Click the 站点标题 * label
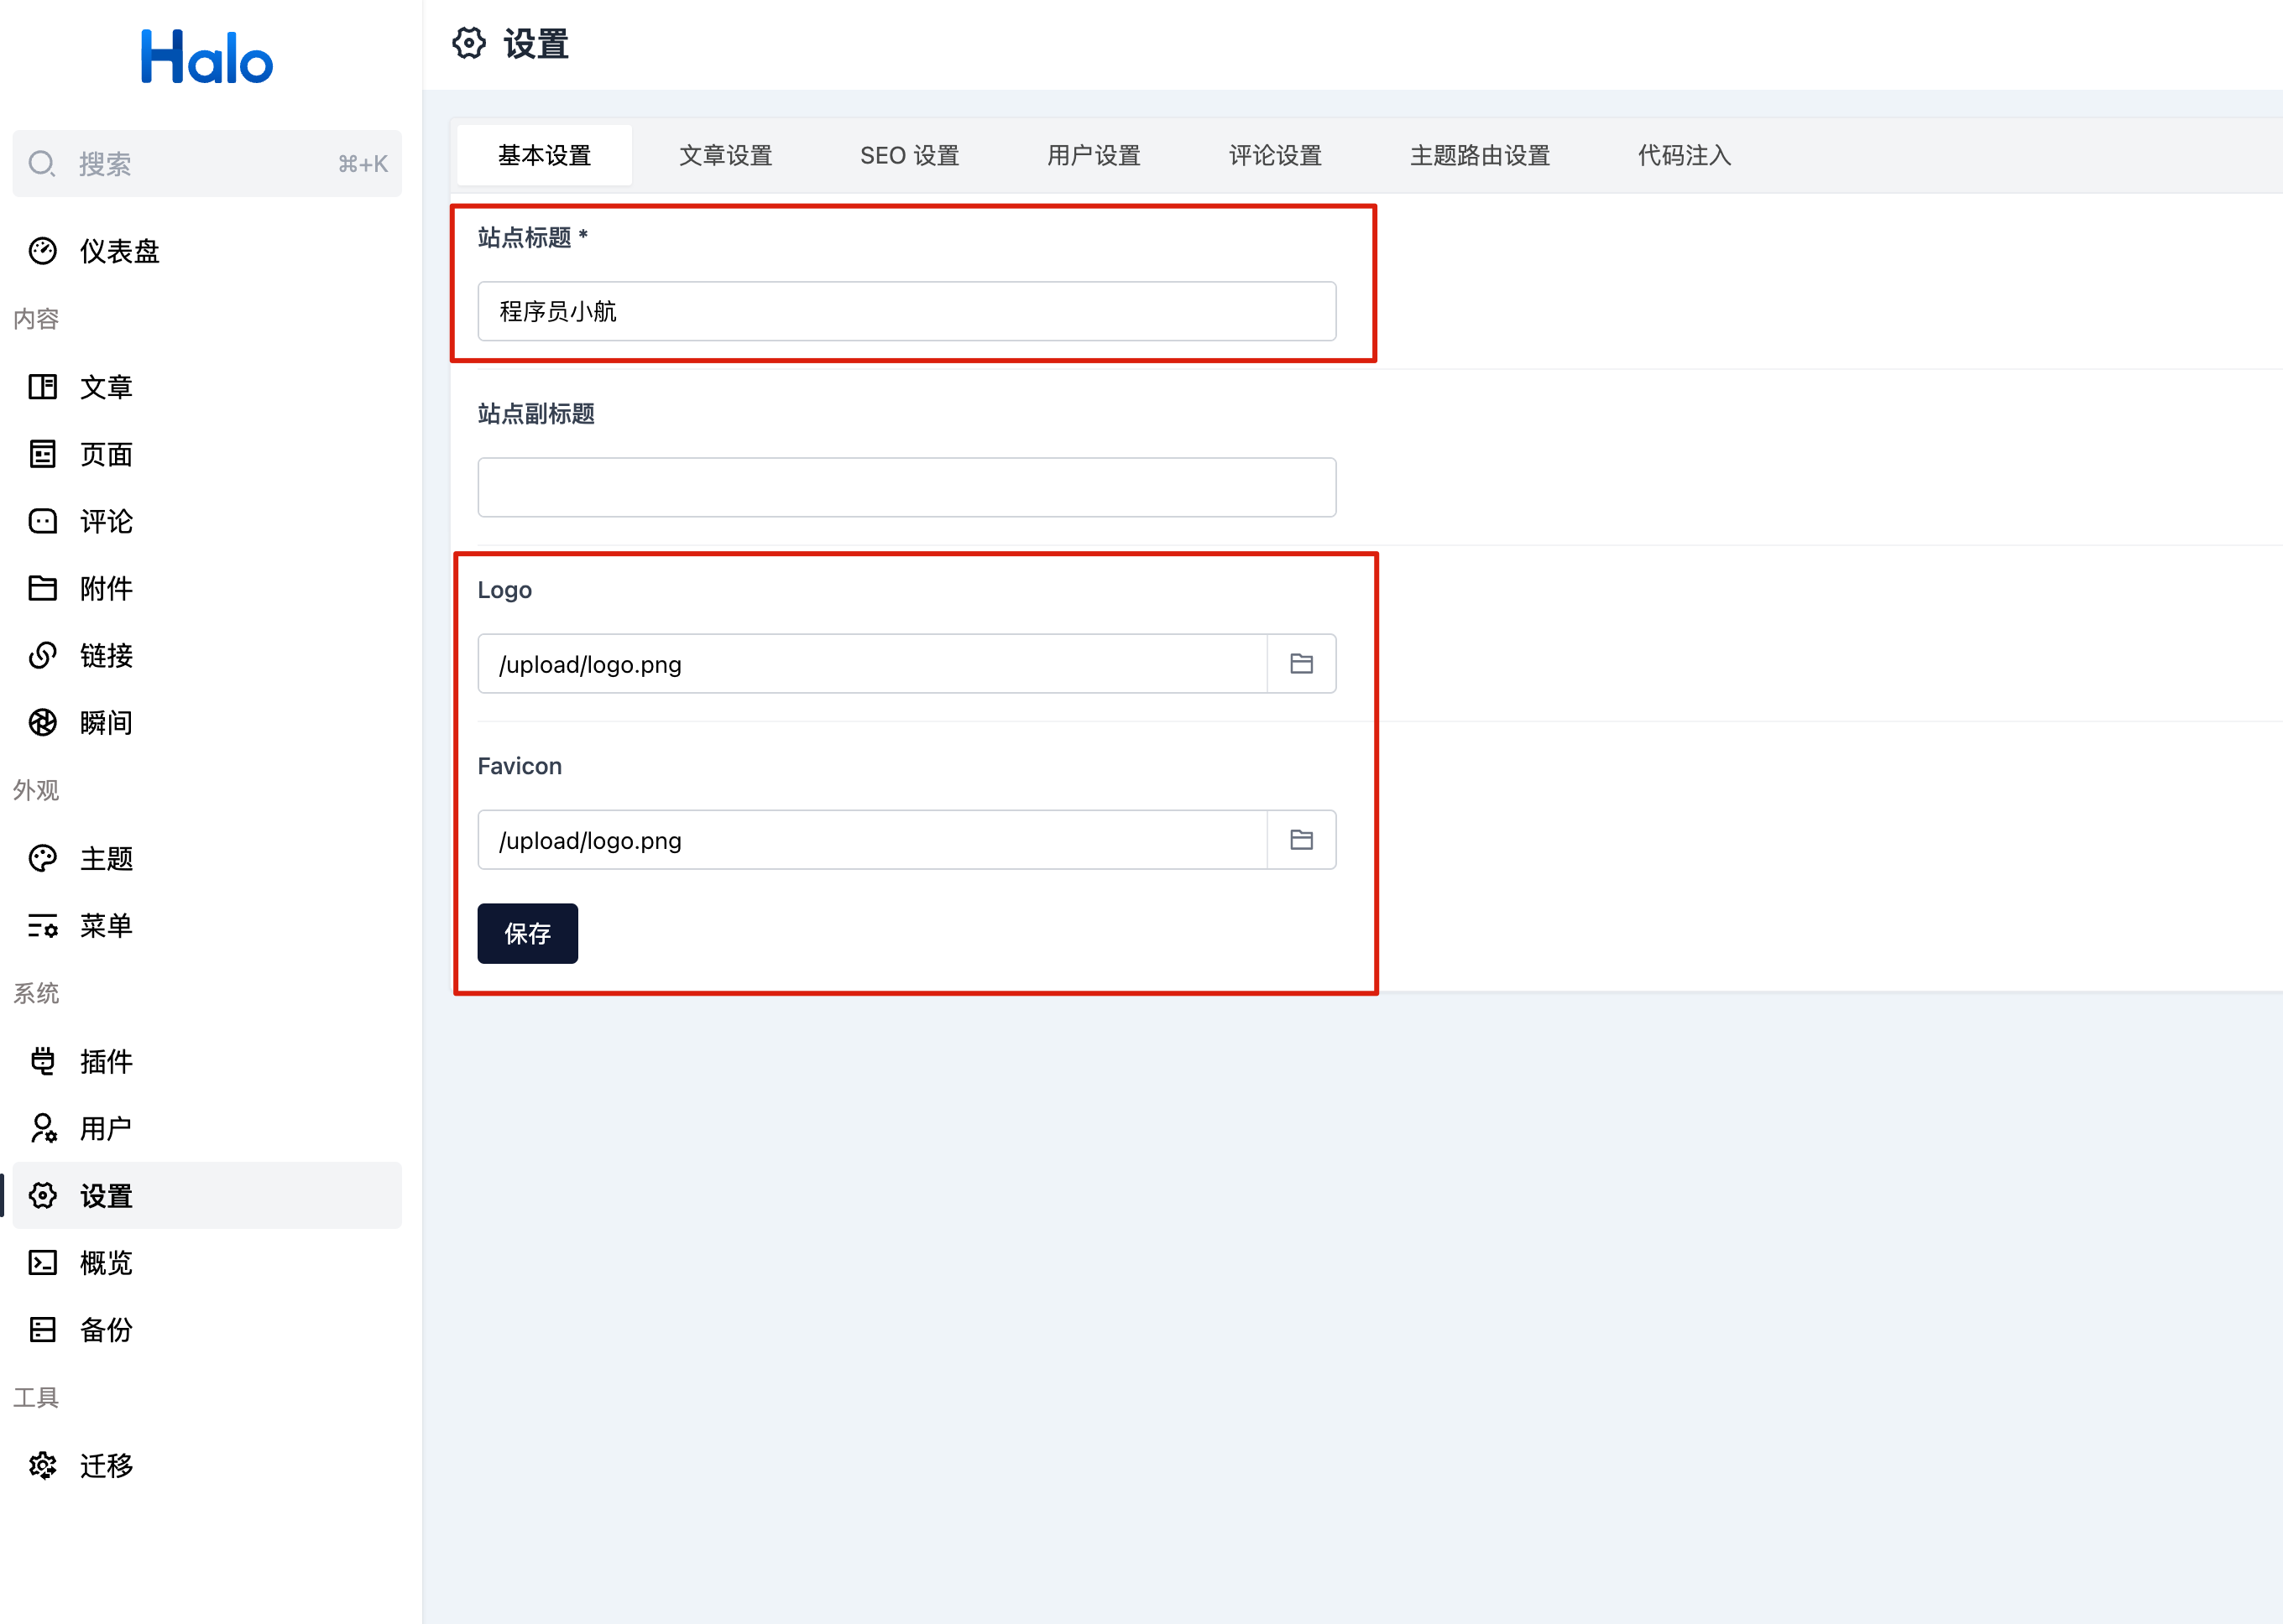 (x=532, y=237)
